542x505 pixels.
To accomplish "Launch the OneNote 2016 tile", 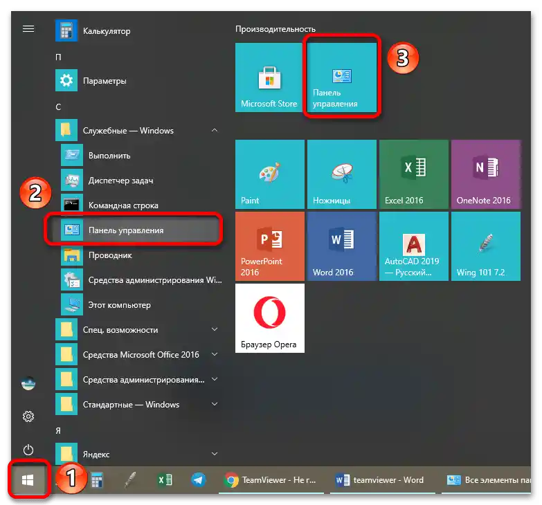I will click(486, 174).
